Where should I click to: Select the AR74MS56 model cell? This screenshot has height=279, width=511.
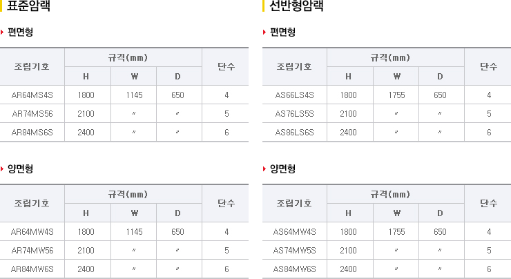pos(32,113)
